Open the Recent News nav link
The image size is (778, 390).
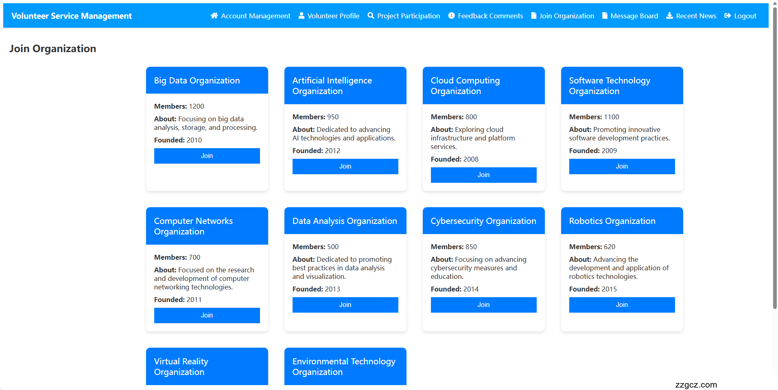click(696, 16)
